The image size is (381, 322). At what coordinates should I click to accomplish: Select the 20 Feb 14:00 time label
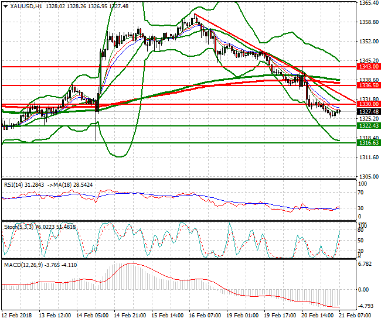tap(318, 316)
